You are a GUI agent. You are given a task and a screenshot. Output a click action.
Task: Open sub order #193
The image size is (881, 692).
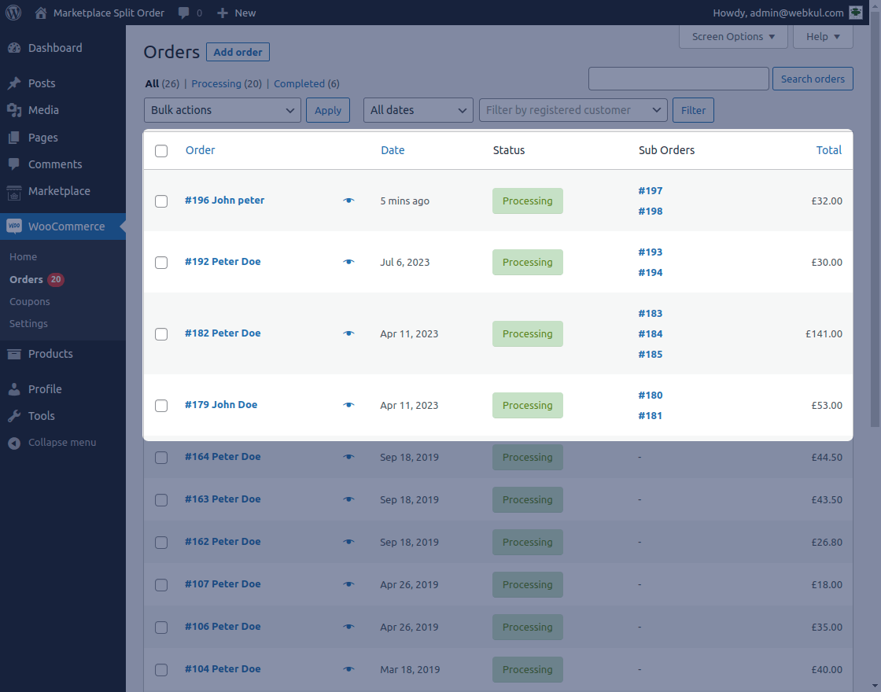click(650, 252)
